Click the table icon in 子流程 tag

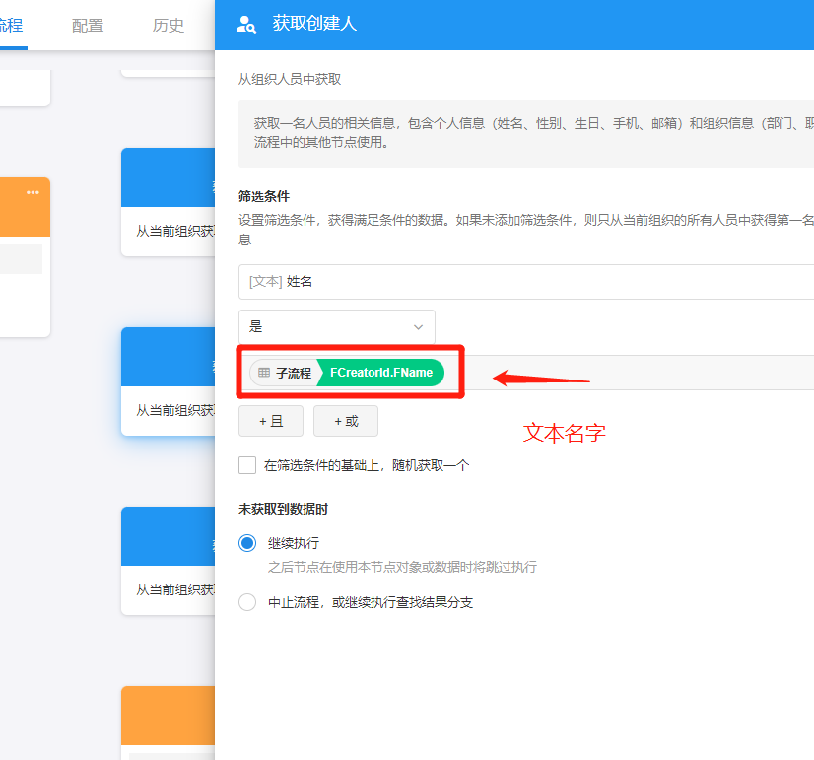[264, 373]
